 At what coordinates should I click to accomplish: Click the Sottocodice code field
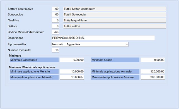click(x=55, y=14)
